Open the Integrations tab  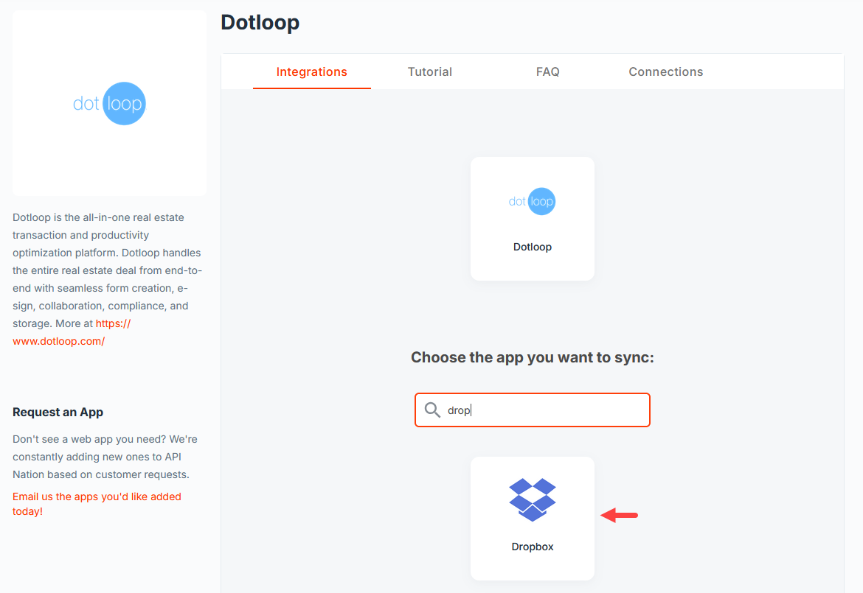[311, 72]
